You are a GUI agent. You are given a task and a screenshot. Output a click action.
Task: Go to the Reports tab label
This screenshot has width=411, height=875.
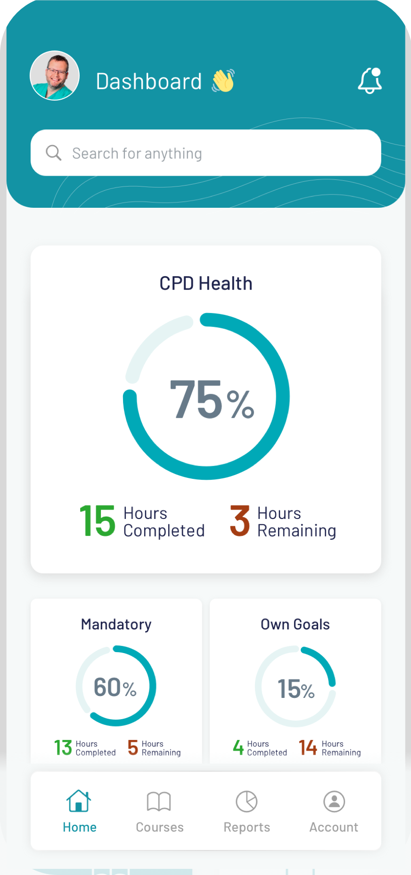tap(247, 827)
